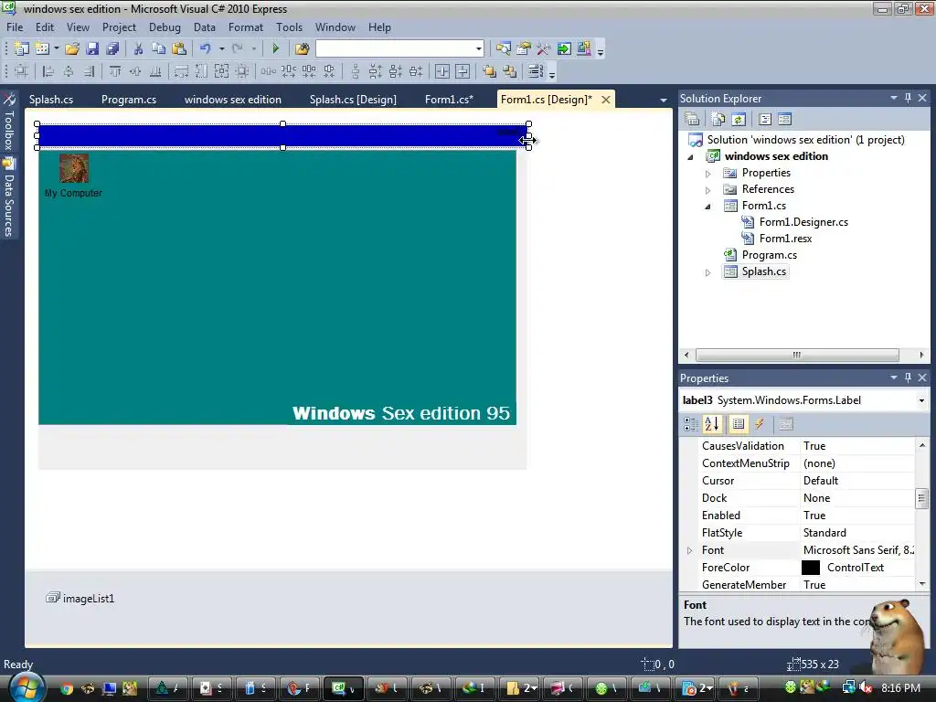The height and width of the screenshot is (702, 936).
Task: Click the Tab Order layout icon
Action: 536,71
